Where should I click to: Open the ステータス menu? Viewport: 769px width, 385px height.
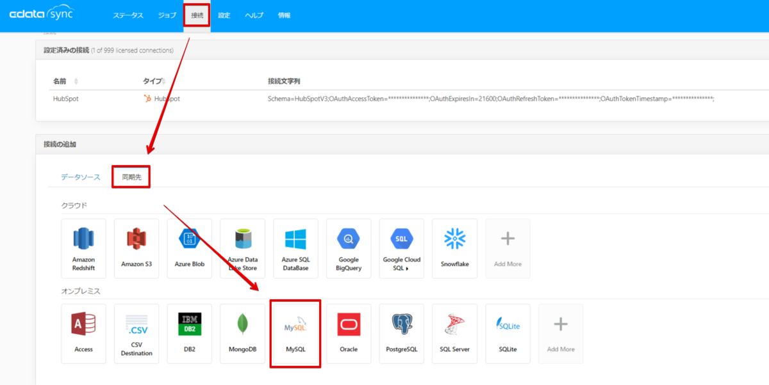point(128,15)
